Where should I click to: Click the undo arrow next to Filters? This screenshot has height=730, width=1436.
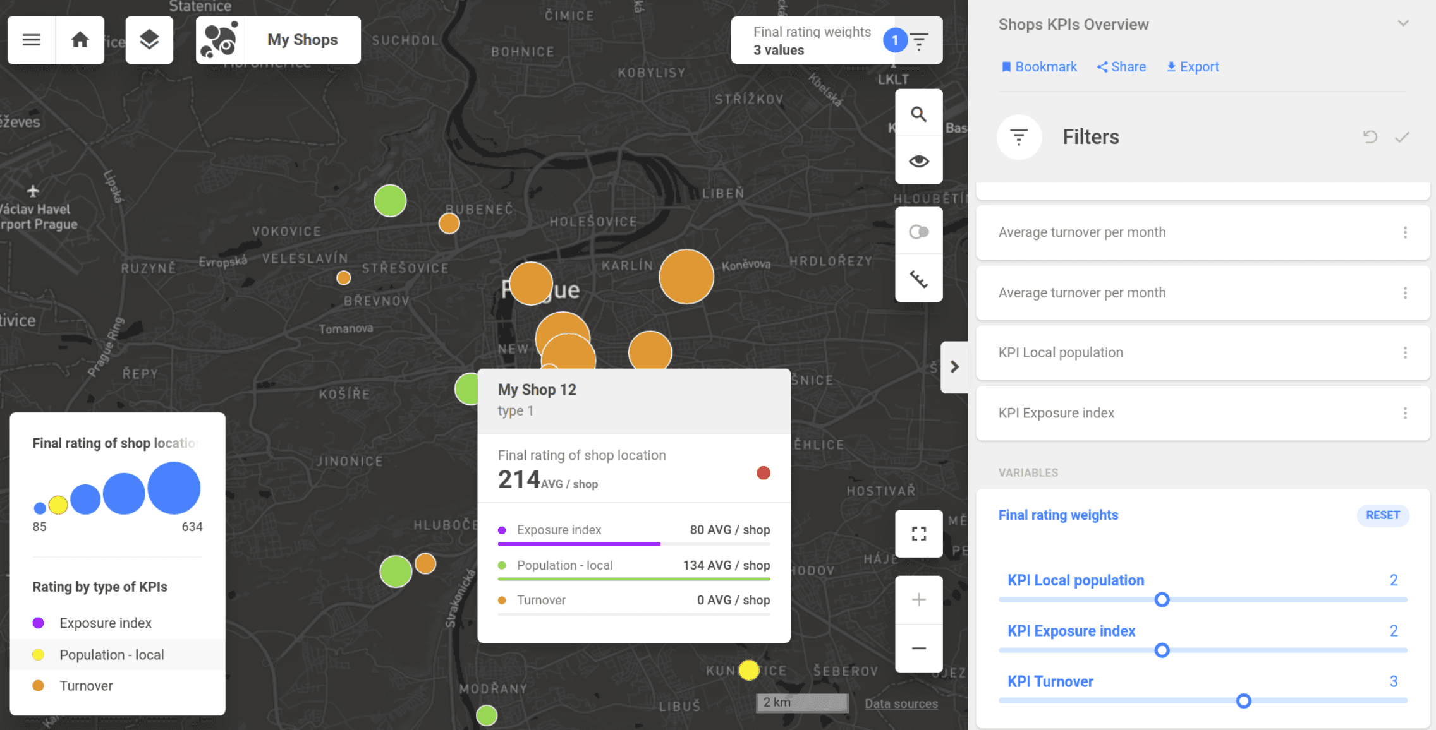click(x=1370, y=136)
